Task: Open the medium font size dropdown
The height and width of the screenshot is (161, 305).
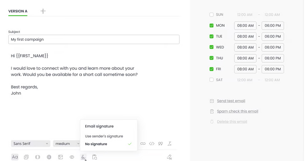Action: point(67,144)
